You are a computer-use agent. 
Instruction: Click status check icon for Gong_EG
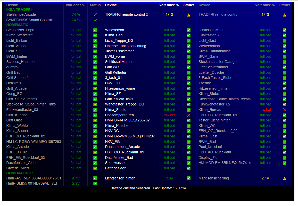[x=95, y=94]
